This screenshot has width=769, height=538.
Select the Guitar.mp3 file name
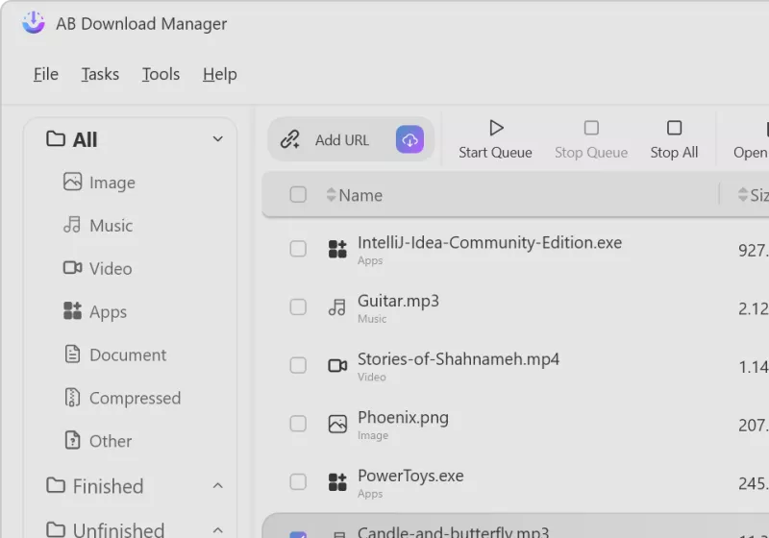point(398,301)
